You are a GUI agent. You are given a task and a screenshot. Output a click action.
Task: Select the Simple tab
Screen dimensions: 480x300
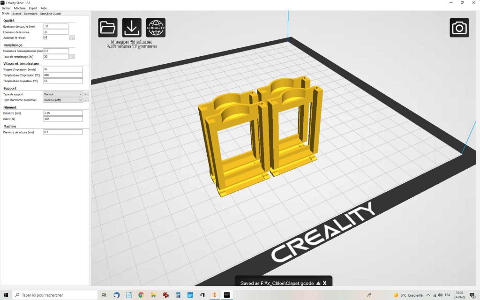(x=6, y=14)
